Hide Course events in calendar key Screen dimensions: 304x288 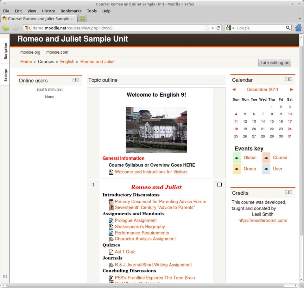[266, 158]
